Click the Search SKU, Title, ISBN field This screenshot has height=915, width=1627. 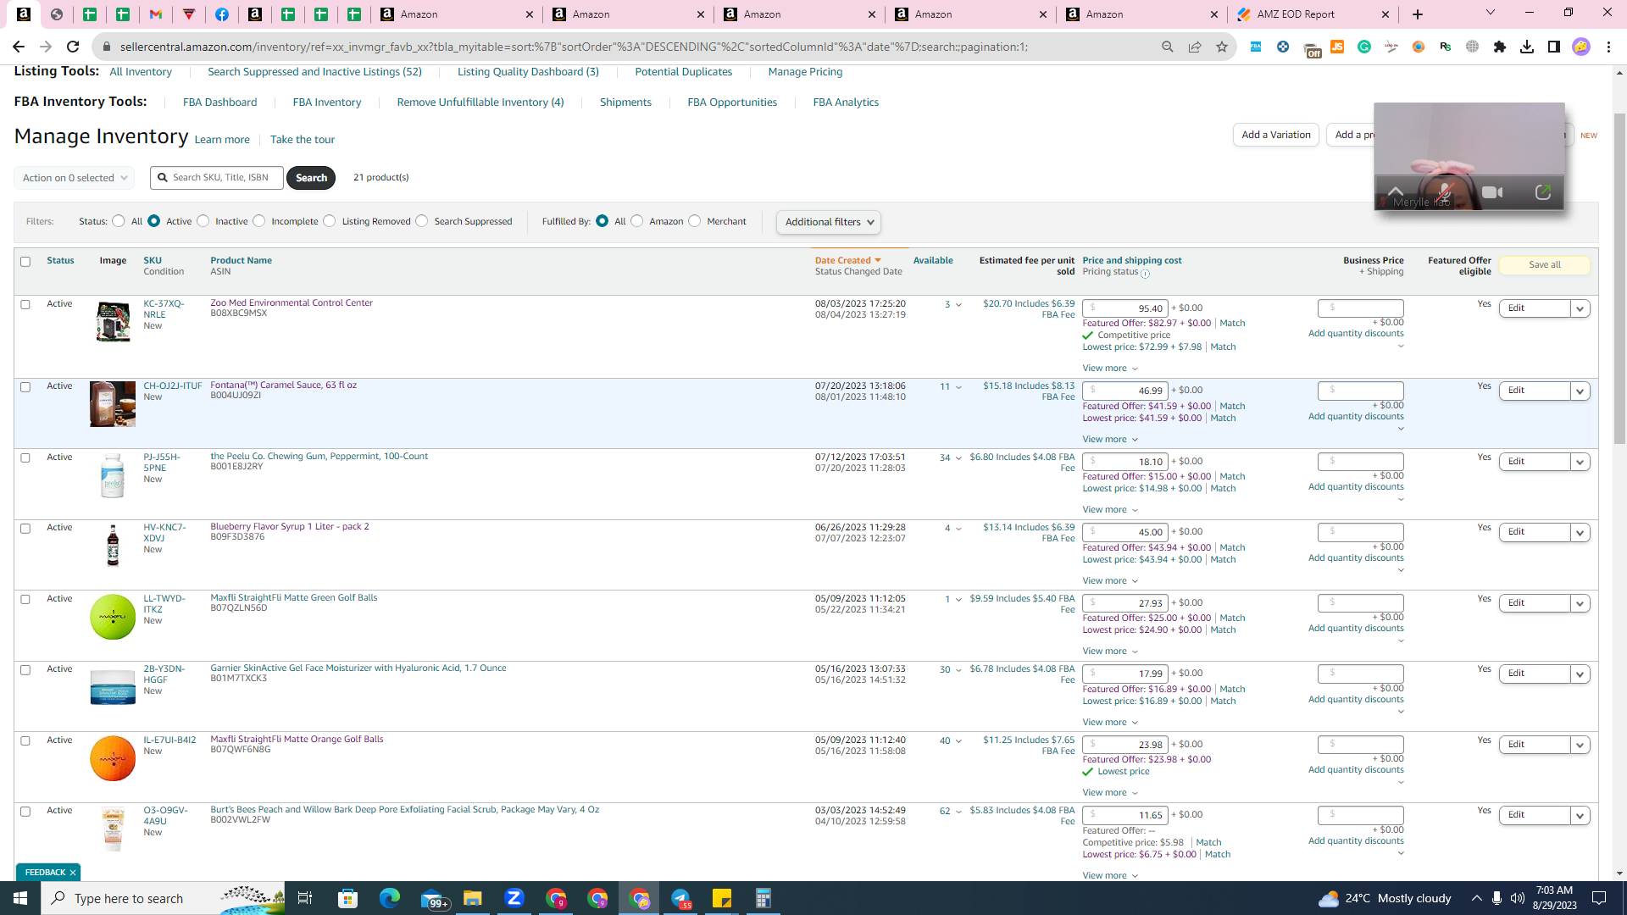click(217, 178)
